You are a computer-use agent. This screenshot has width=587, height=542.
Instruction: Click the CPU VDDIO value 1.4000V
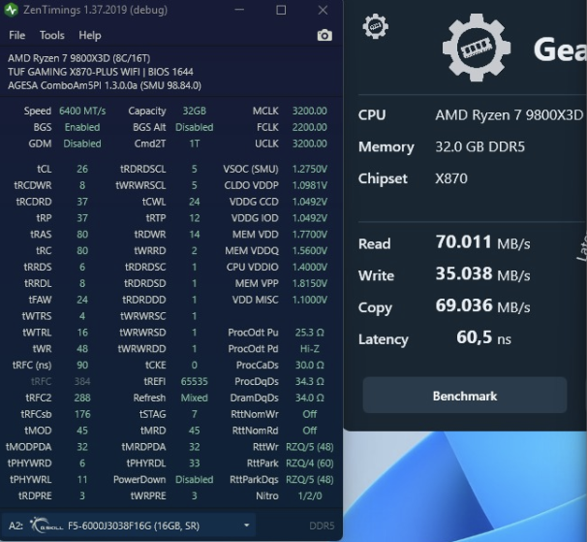(x=310, y=267)
